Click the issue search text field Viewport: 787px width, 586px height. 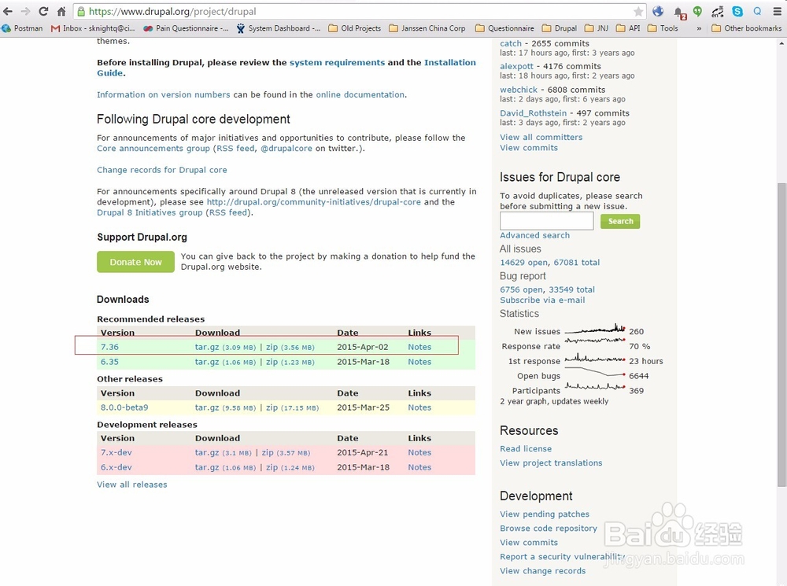(x=547, y=221)
